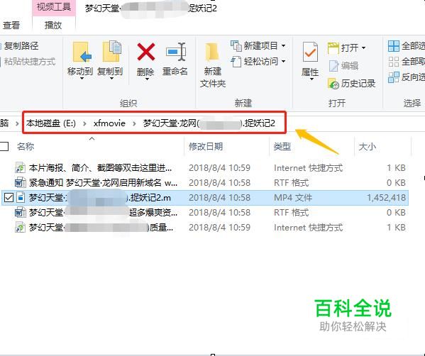Image resolution: width=425 pixels, height=356 pixels.
Task: Click the 全部取消 deselect icon
Action: tap(394, 62)
